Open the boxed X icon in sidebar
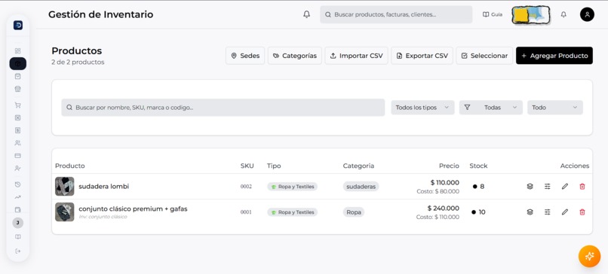 (x=17, y=117)
